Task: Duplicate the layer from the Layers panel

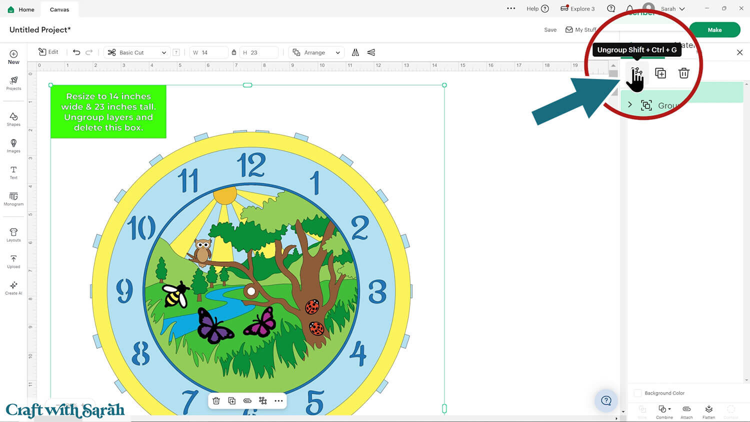Action: (660, 73)
